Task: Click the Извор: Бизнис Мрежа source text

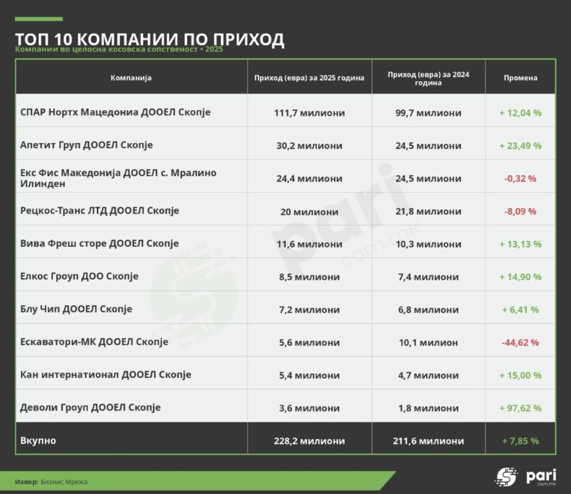Action: 51,482
